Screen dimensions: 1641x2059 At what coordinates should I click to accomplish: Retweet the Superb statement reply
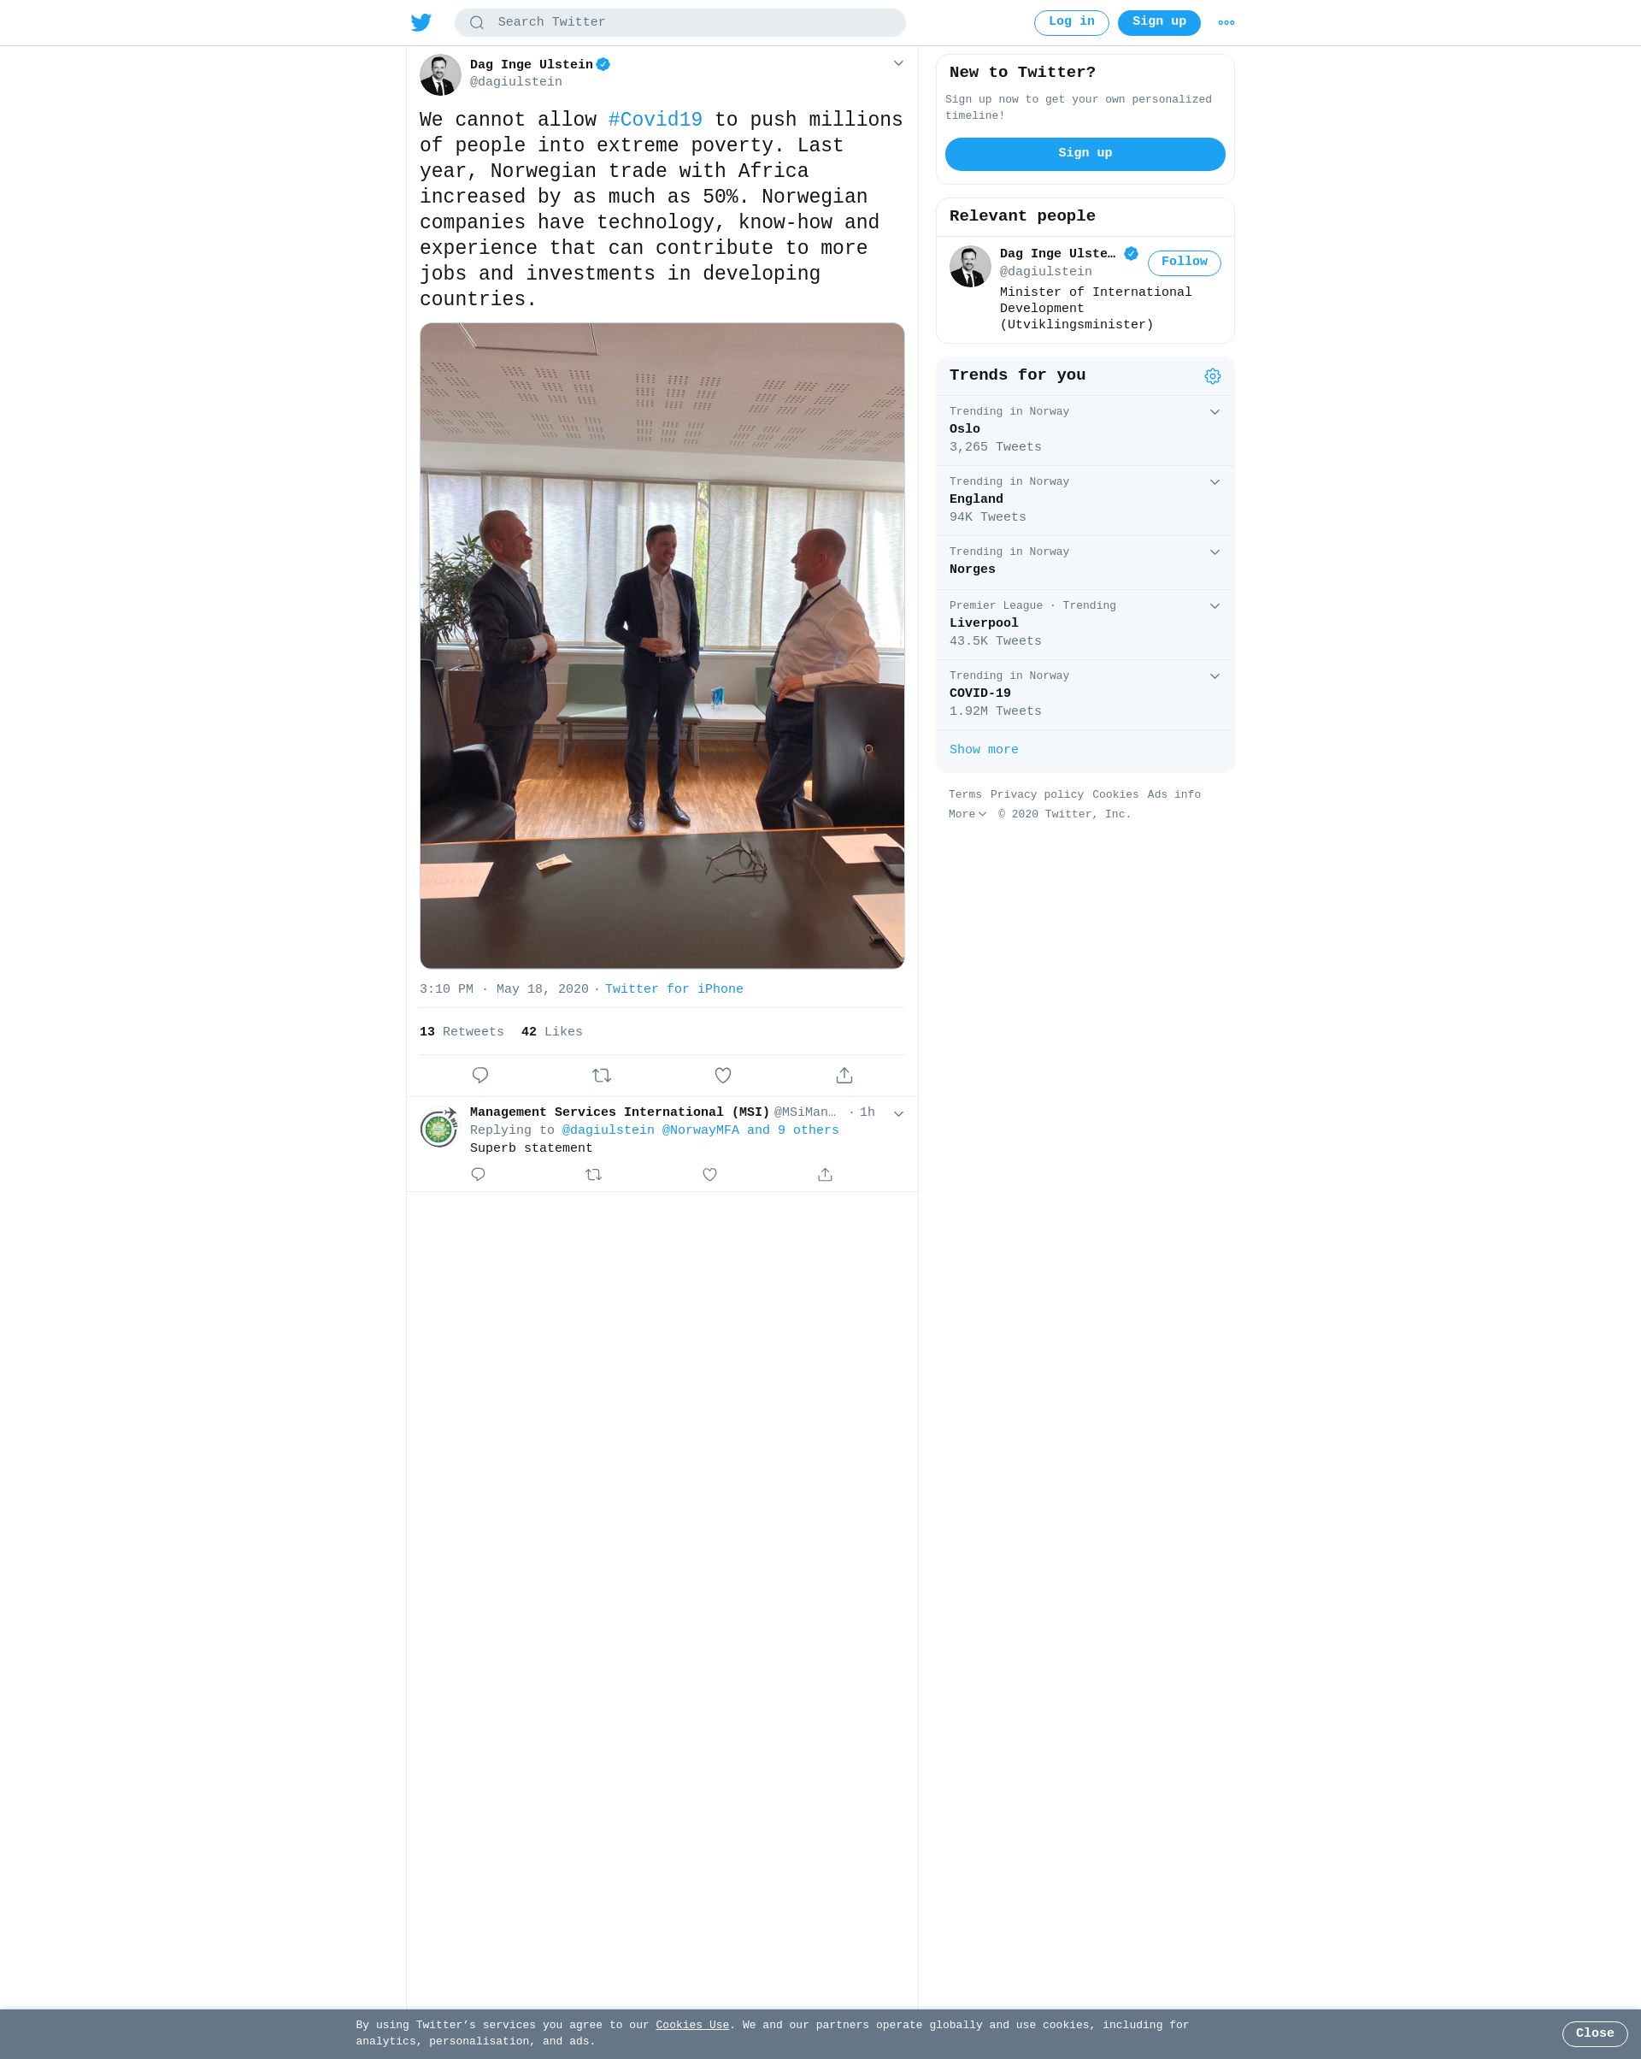click(x=594, y=1175)
